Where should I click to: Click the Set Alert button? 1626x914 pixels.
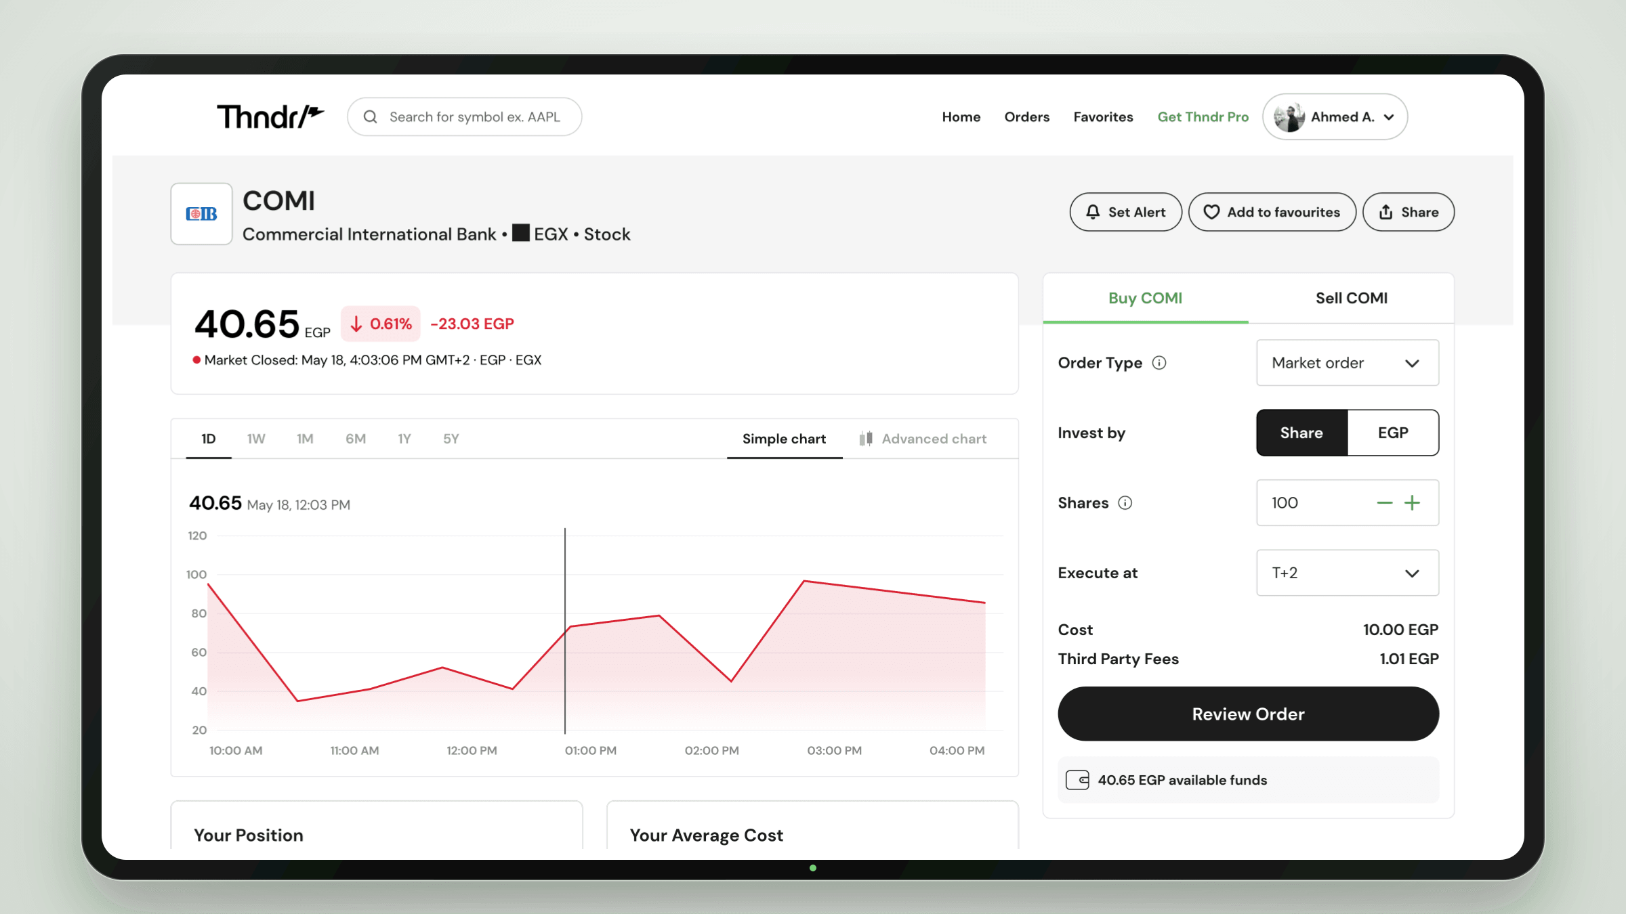(x=1125, y=212)
